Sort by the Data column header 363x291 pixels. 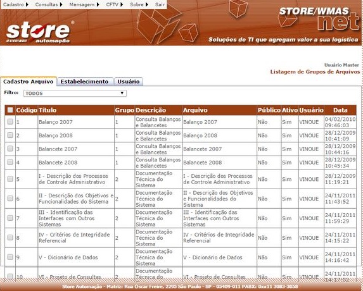(340, 110)
